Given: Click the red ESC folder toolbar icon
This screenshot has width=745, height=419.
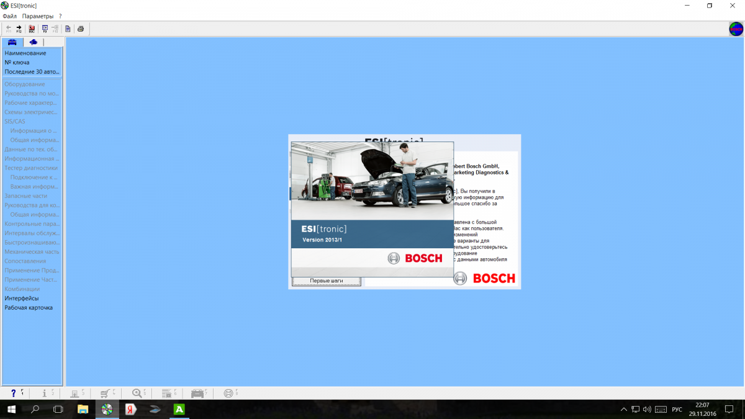Looking at the screenshot, I should (x=32, y=29).
